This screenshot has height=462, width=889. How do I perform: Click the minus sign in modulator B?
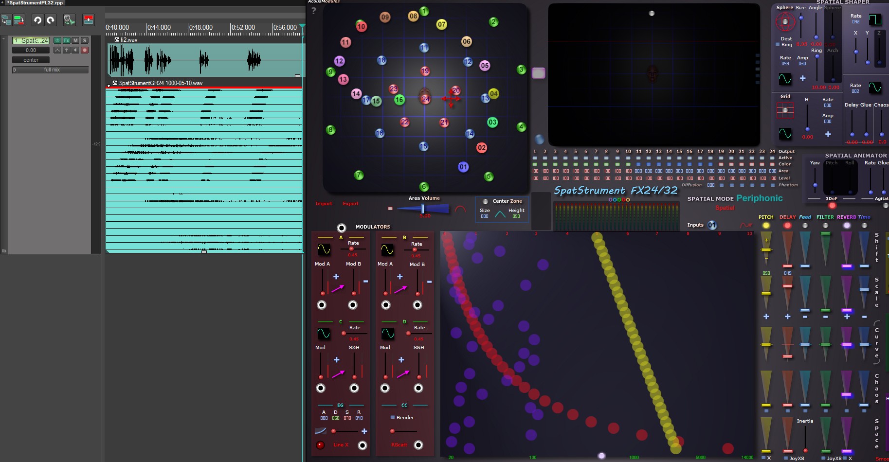coord(429,282)
